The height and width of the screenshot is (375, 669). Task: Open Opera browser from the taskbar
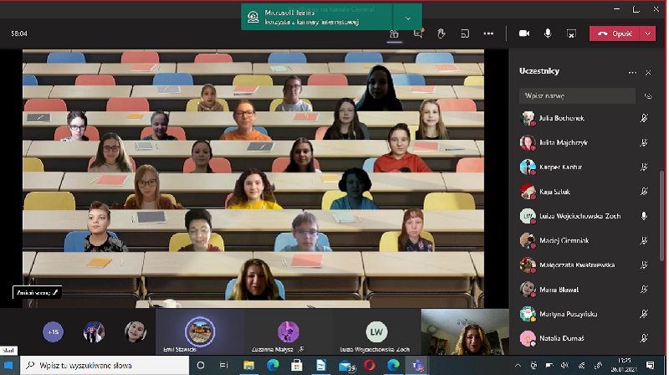(370, 365)
